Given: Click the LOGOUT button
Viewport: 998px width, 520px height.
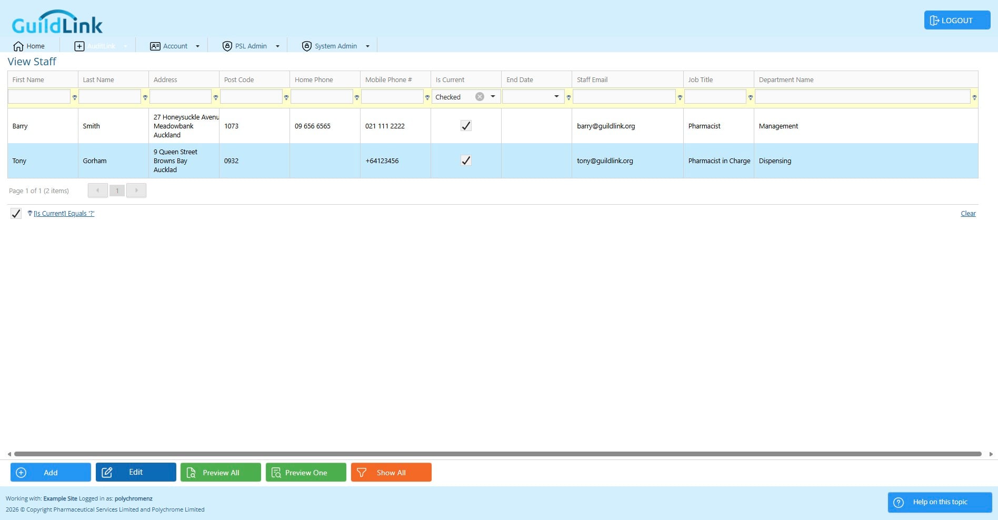Looking at the screenshot, I should tap(957, 20).
